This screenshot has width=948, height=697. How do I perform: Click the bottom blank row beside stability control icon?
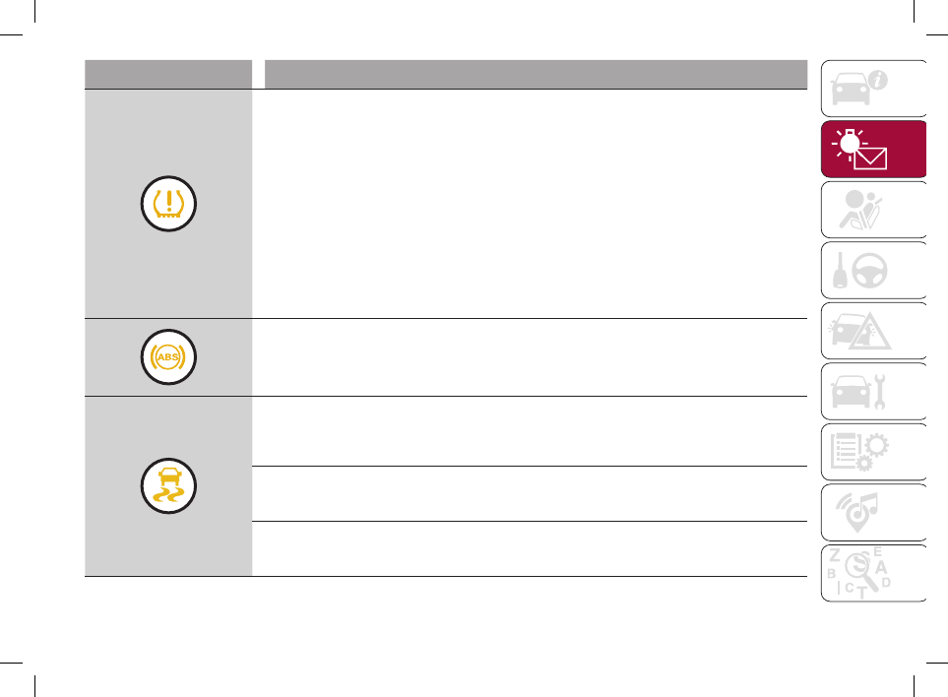tap(530, 549)
